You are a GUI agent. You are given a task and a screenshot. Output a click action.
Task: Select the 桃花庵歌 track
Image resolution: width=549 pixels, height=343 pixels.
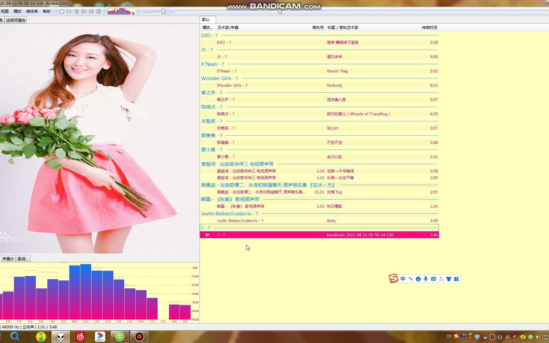319,206
